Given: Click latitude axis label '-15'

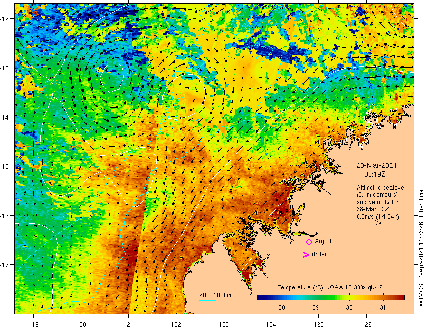Looking at the screenshot, I should coord(5,166).
